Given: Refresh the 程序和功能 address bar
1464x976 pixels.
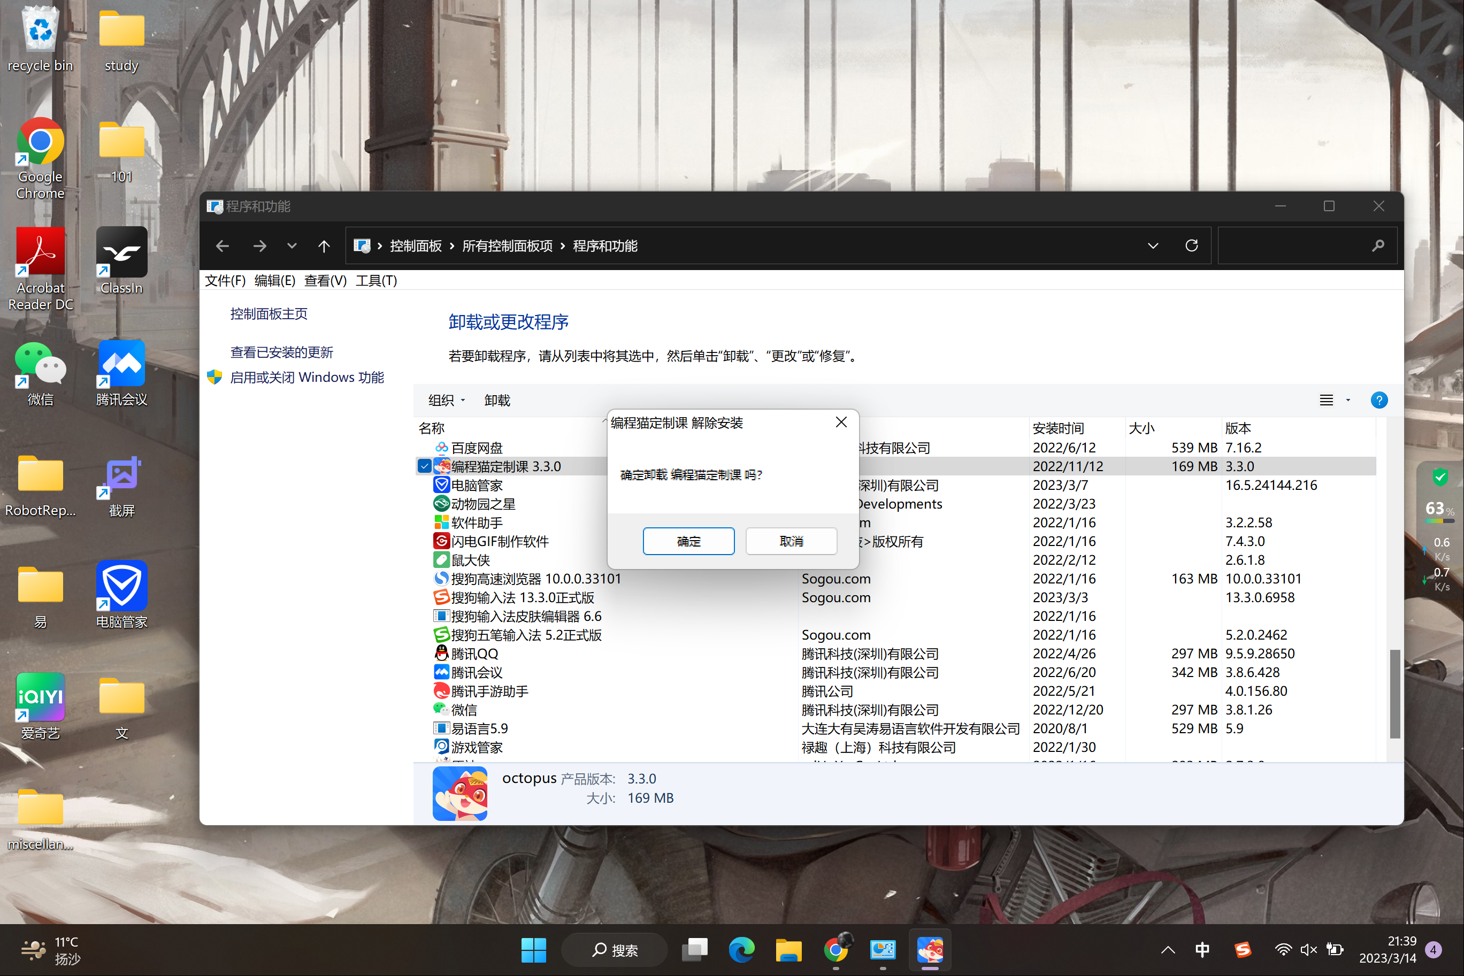Looking at the screenshot, I should [1191, 245].
